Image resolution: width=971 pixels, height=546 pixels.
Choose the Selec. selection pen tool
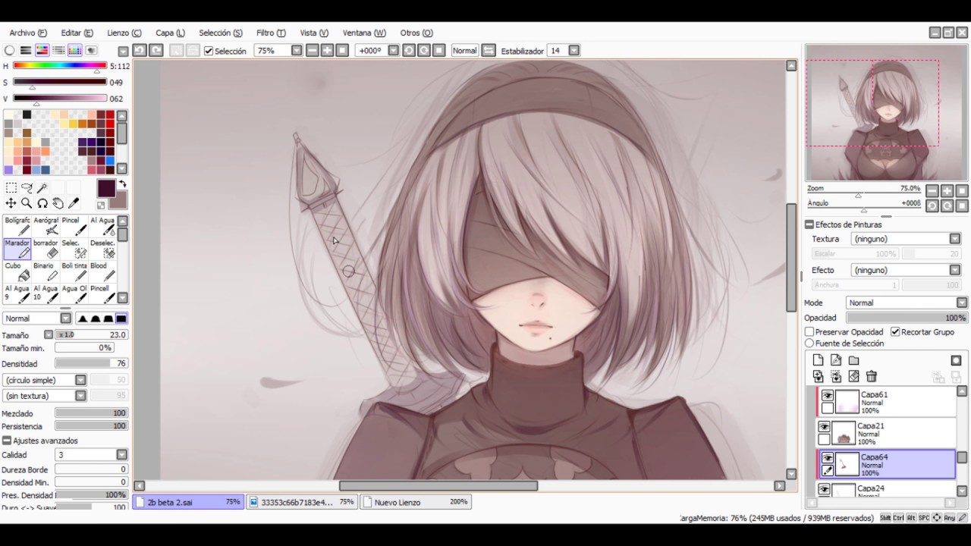click(74, 249)
